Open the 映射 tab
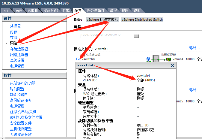 137,11
